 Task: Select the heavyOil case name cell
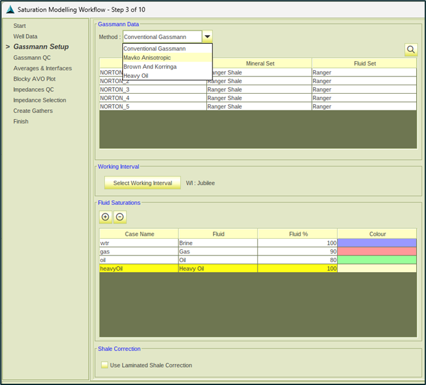(x=139, y=268)
